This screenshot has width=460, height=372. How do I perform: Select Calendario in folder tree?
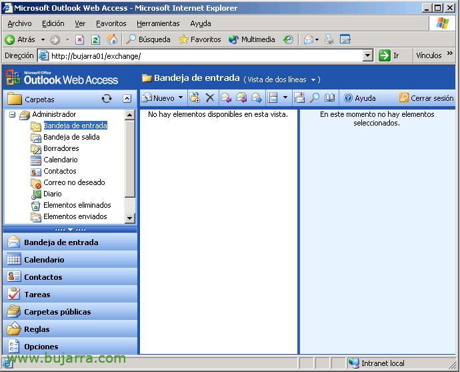61,160
